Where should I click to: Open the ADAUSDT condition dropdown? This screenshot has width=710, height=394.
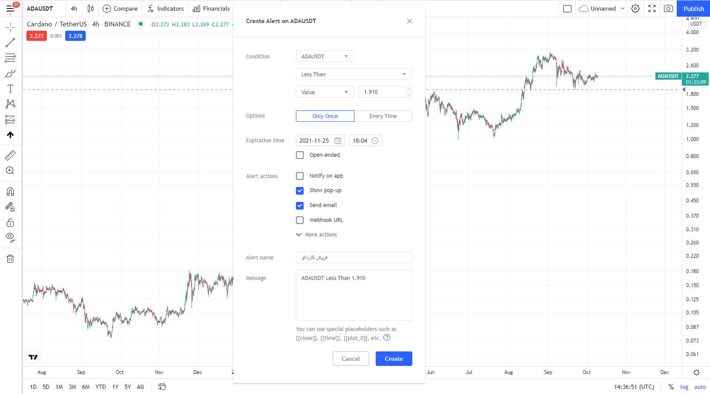click(x=325, y=56)
